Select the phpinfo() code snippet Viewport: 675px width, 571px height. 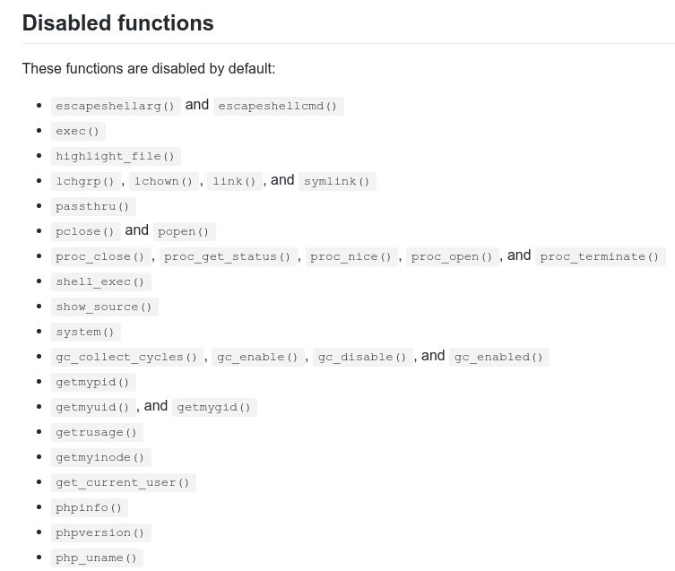click(x=89, y=507)
